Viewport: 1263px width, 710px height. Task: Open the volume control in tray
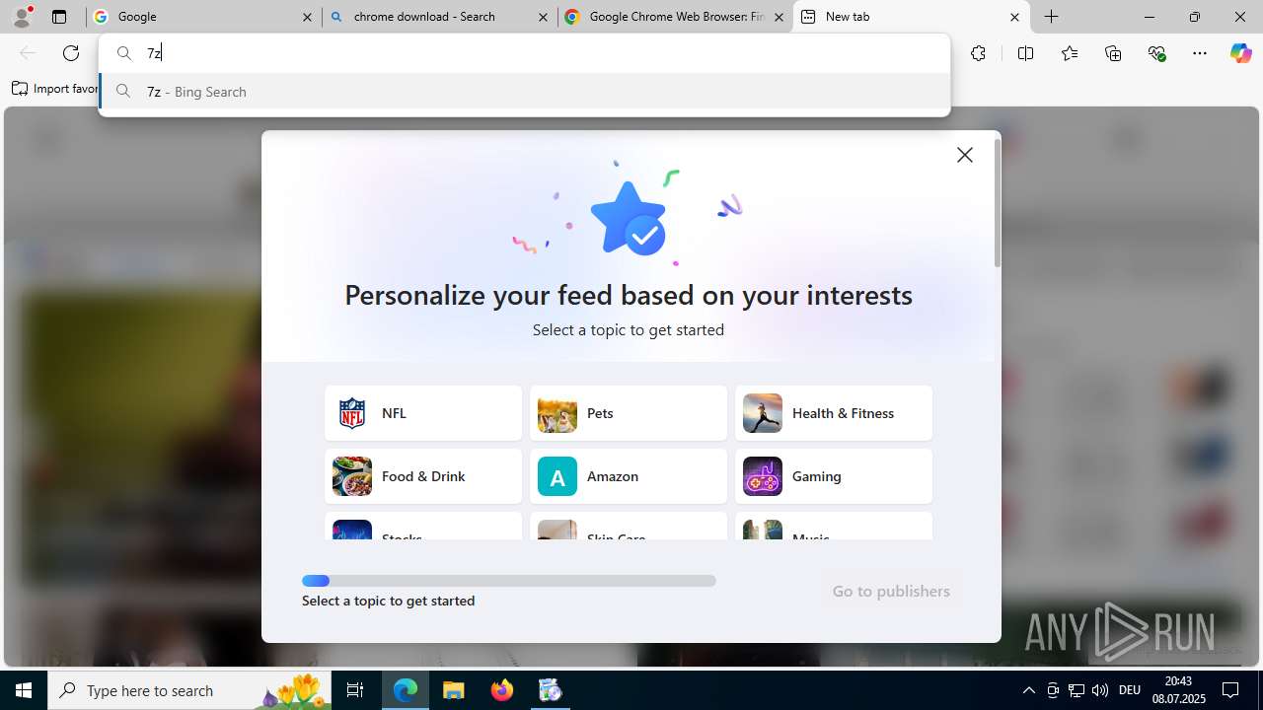click(1100, 690)
